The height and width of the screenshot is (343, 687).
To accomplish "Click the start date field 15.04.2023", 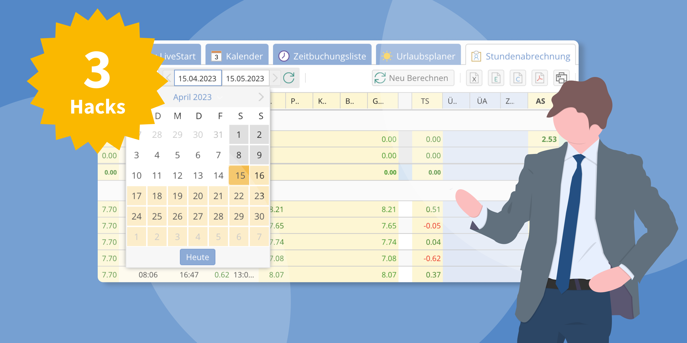I will pos(198,78).
